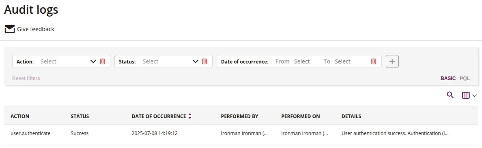Open the user.authenticate log row

click(x=241, y=133)
